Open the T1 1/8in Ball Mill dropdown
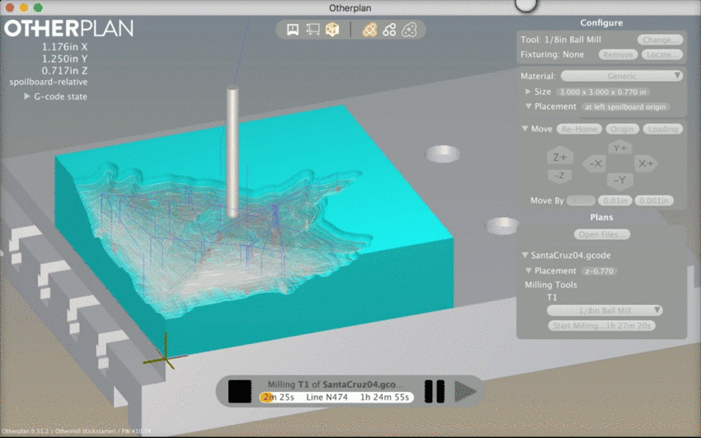 605,310
